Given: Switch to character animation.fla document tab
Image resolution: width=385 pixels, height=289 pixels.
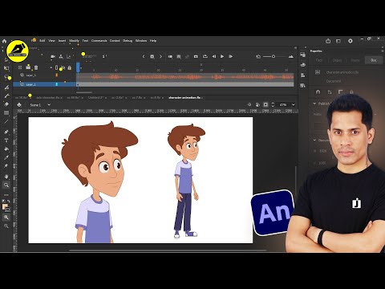Looking at the screenshot, I should point(185,98).
